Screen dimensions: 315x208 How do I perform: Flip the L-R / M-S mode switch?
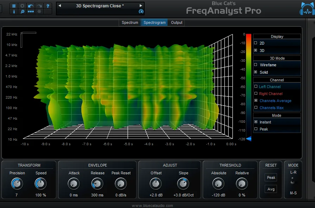292,181
